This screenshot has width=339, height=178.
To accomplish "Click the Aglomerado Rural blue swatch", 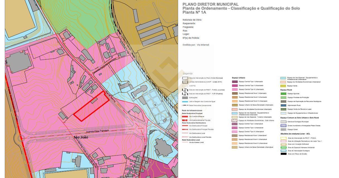I will coord(283,105).
